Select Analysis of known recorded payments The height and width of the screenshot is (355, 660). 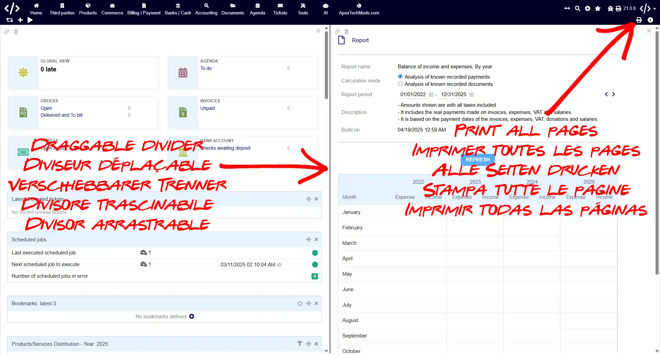[400, 77]
